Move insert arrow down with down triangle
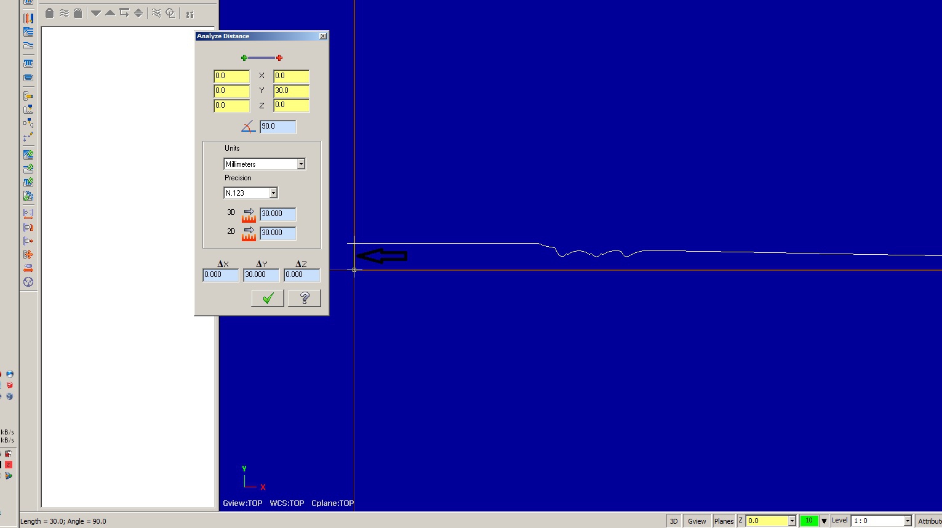Image resolution: width=942 pixels, height=528 pixels. coord(96,13)
